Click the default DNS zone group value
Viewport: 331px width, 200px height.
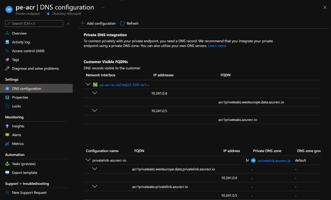pyautogui.click(x=300, y=160)
